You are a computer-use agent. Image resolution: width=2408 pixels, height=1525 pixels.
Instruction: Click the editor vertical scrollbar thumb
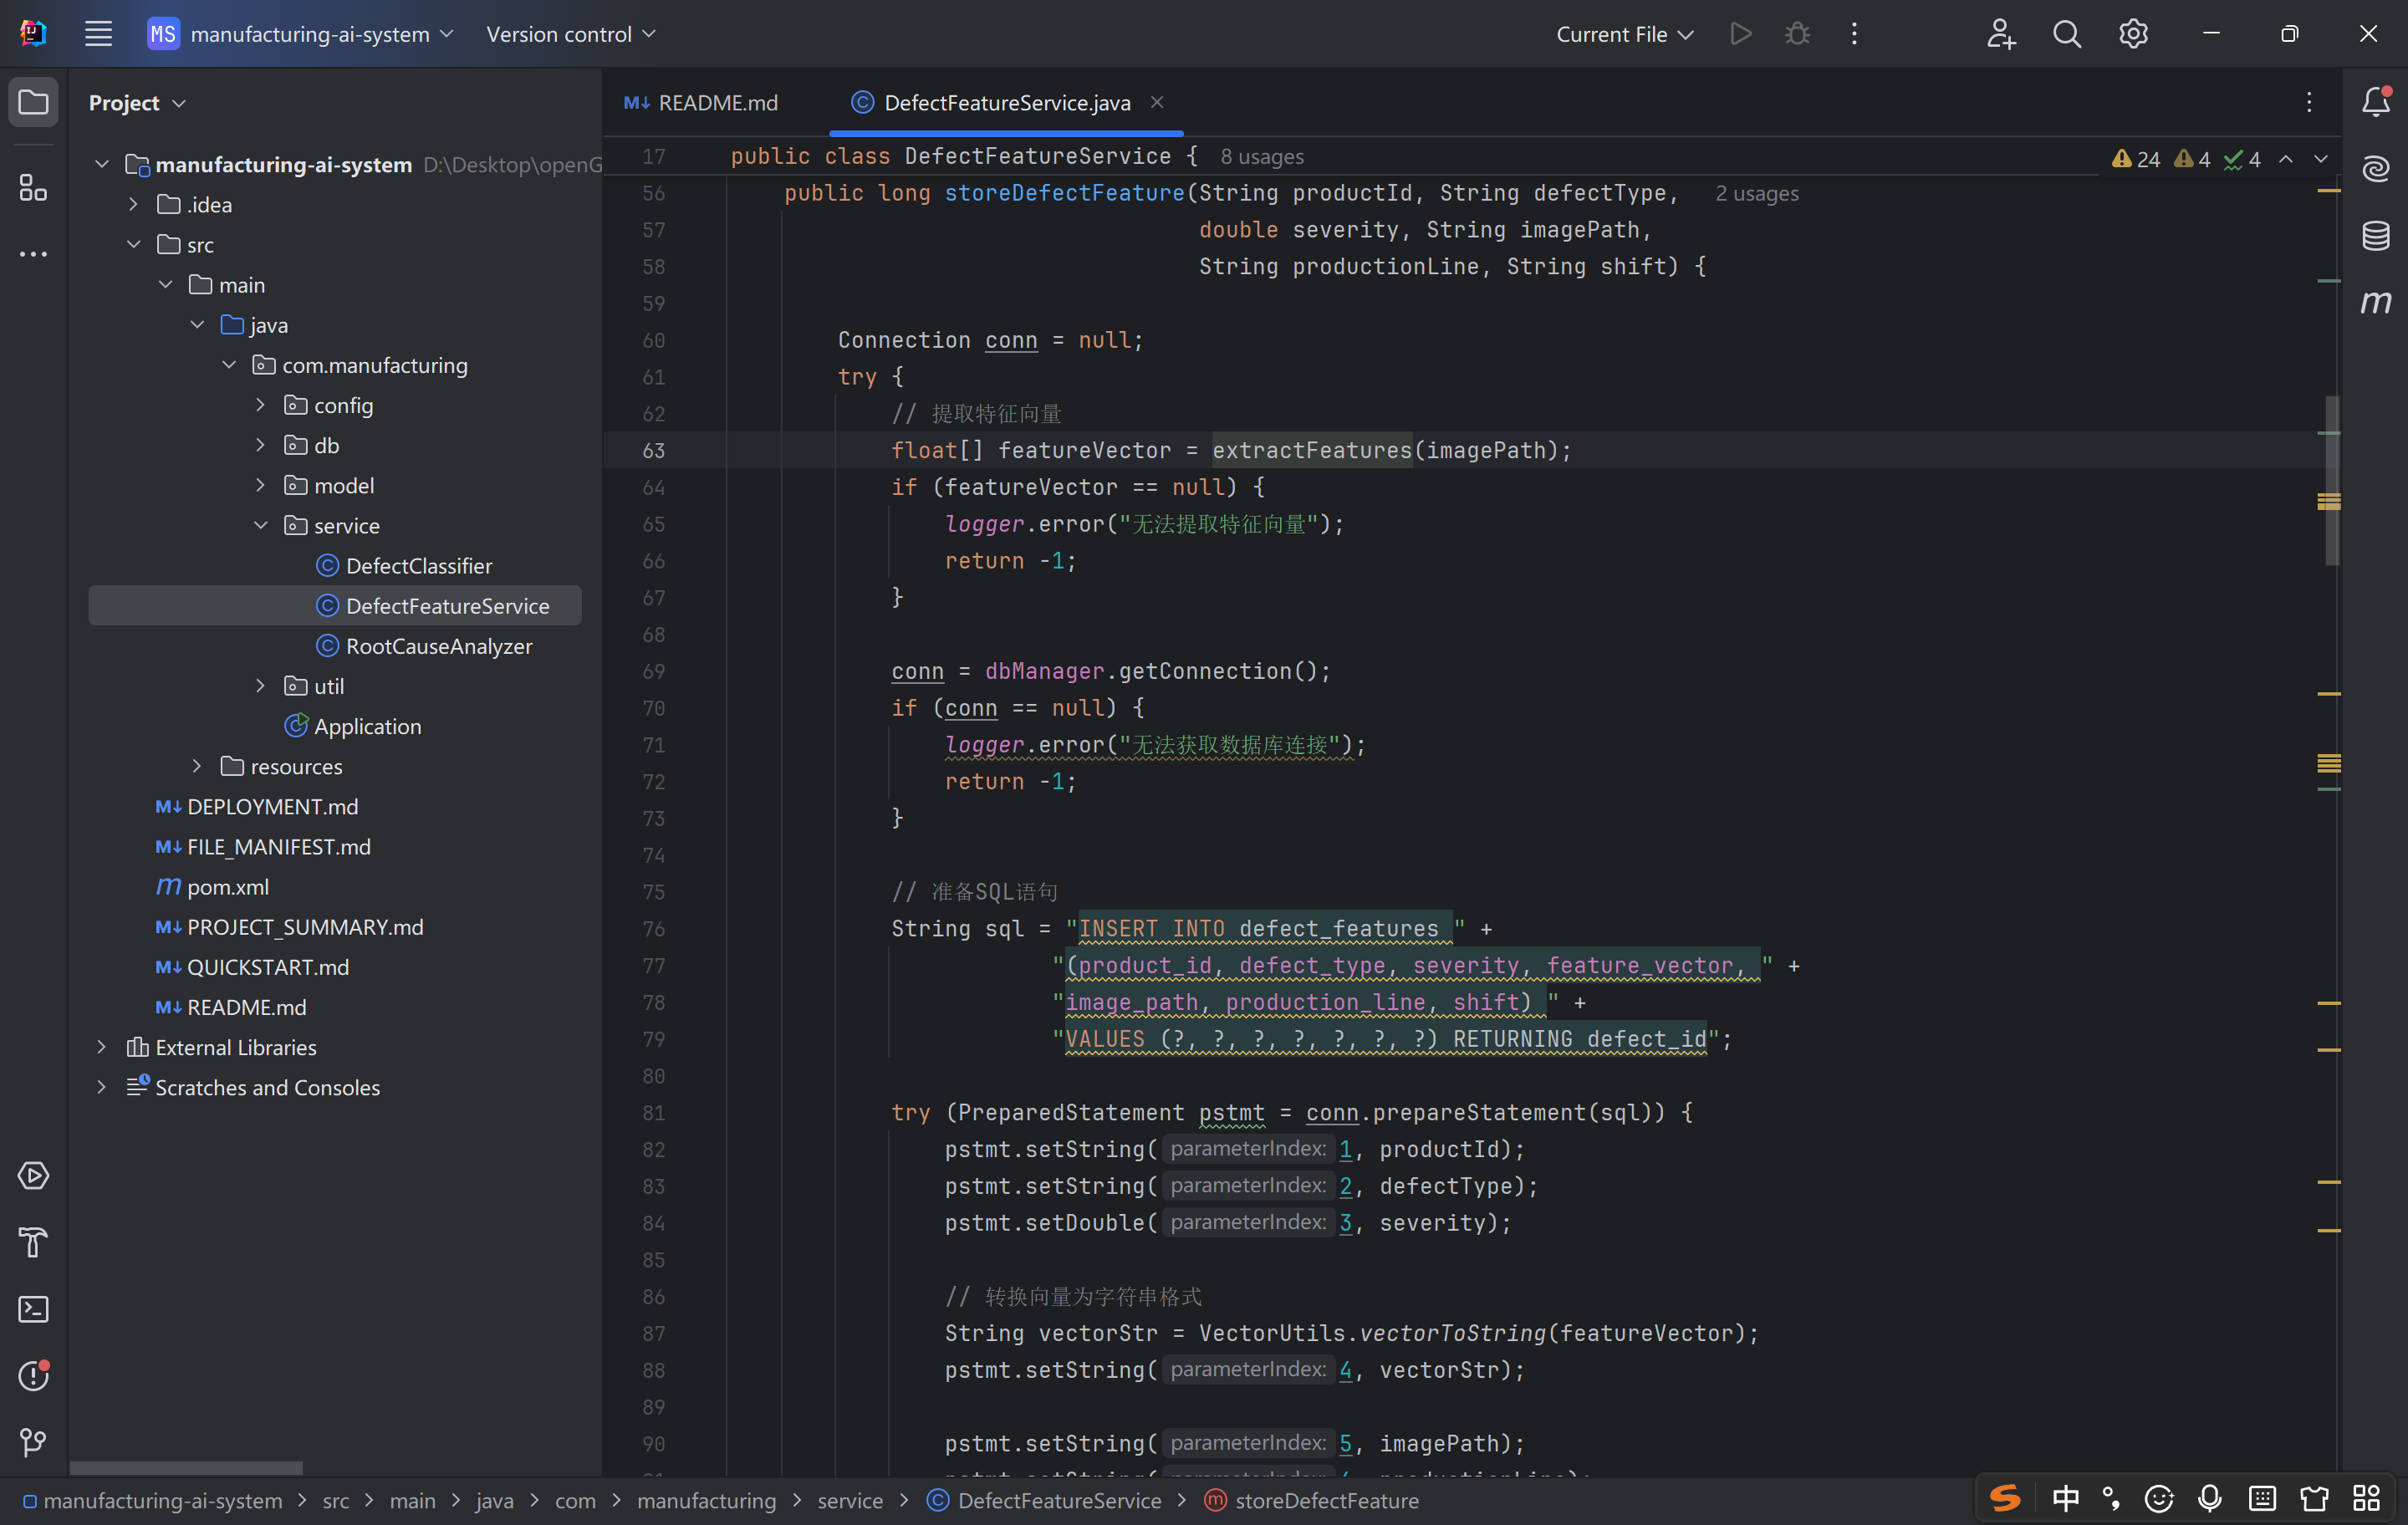pyautogui.click(x=2331, y=480)
